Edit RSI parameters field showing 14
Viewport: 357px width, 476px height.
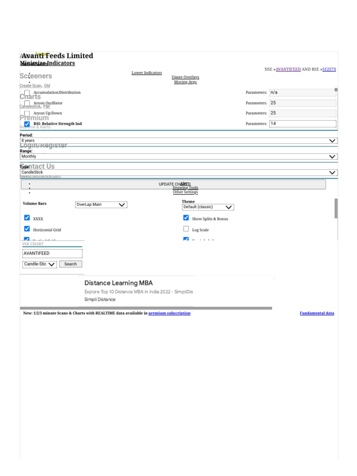[303, 124]
